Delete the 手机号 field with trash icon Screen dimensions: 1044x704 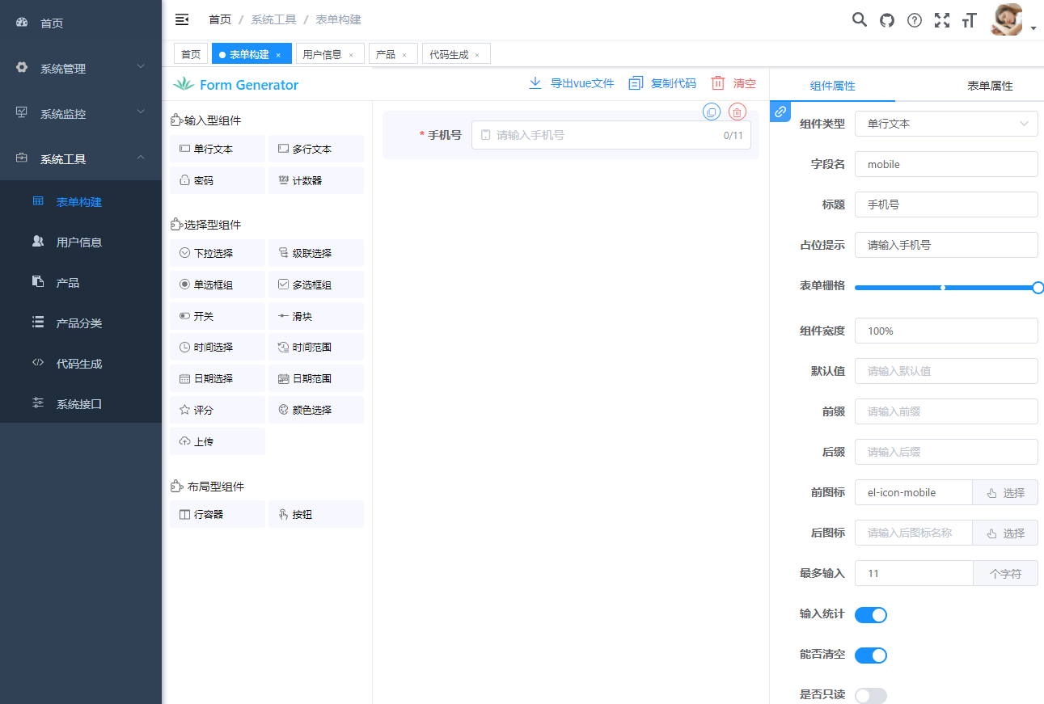tap(737, 112)
